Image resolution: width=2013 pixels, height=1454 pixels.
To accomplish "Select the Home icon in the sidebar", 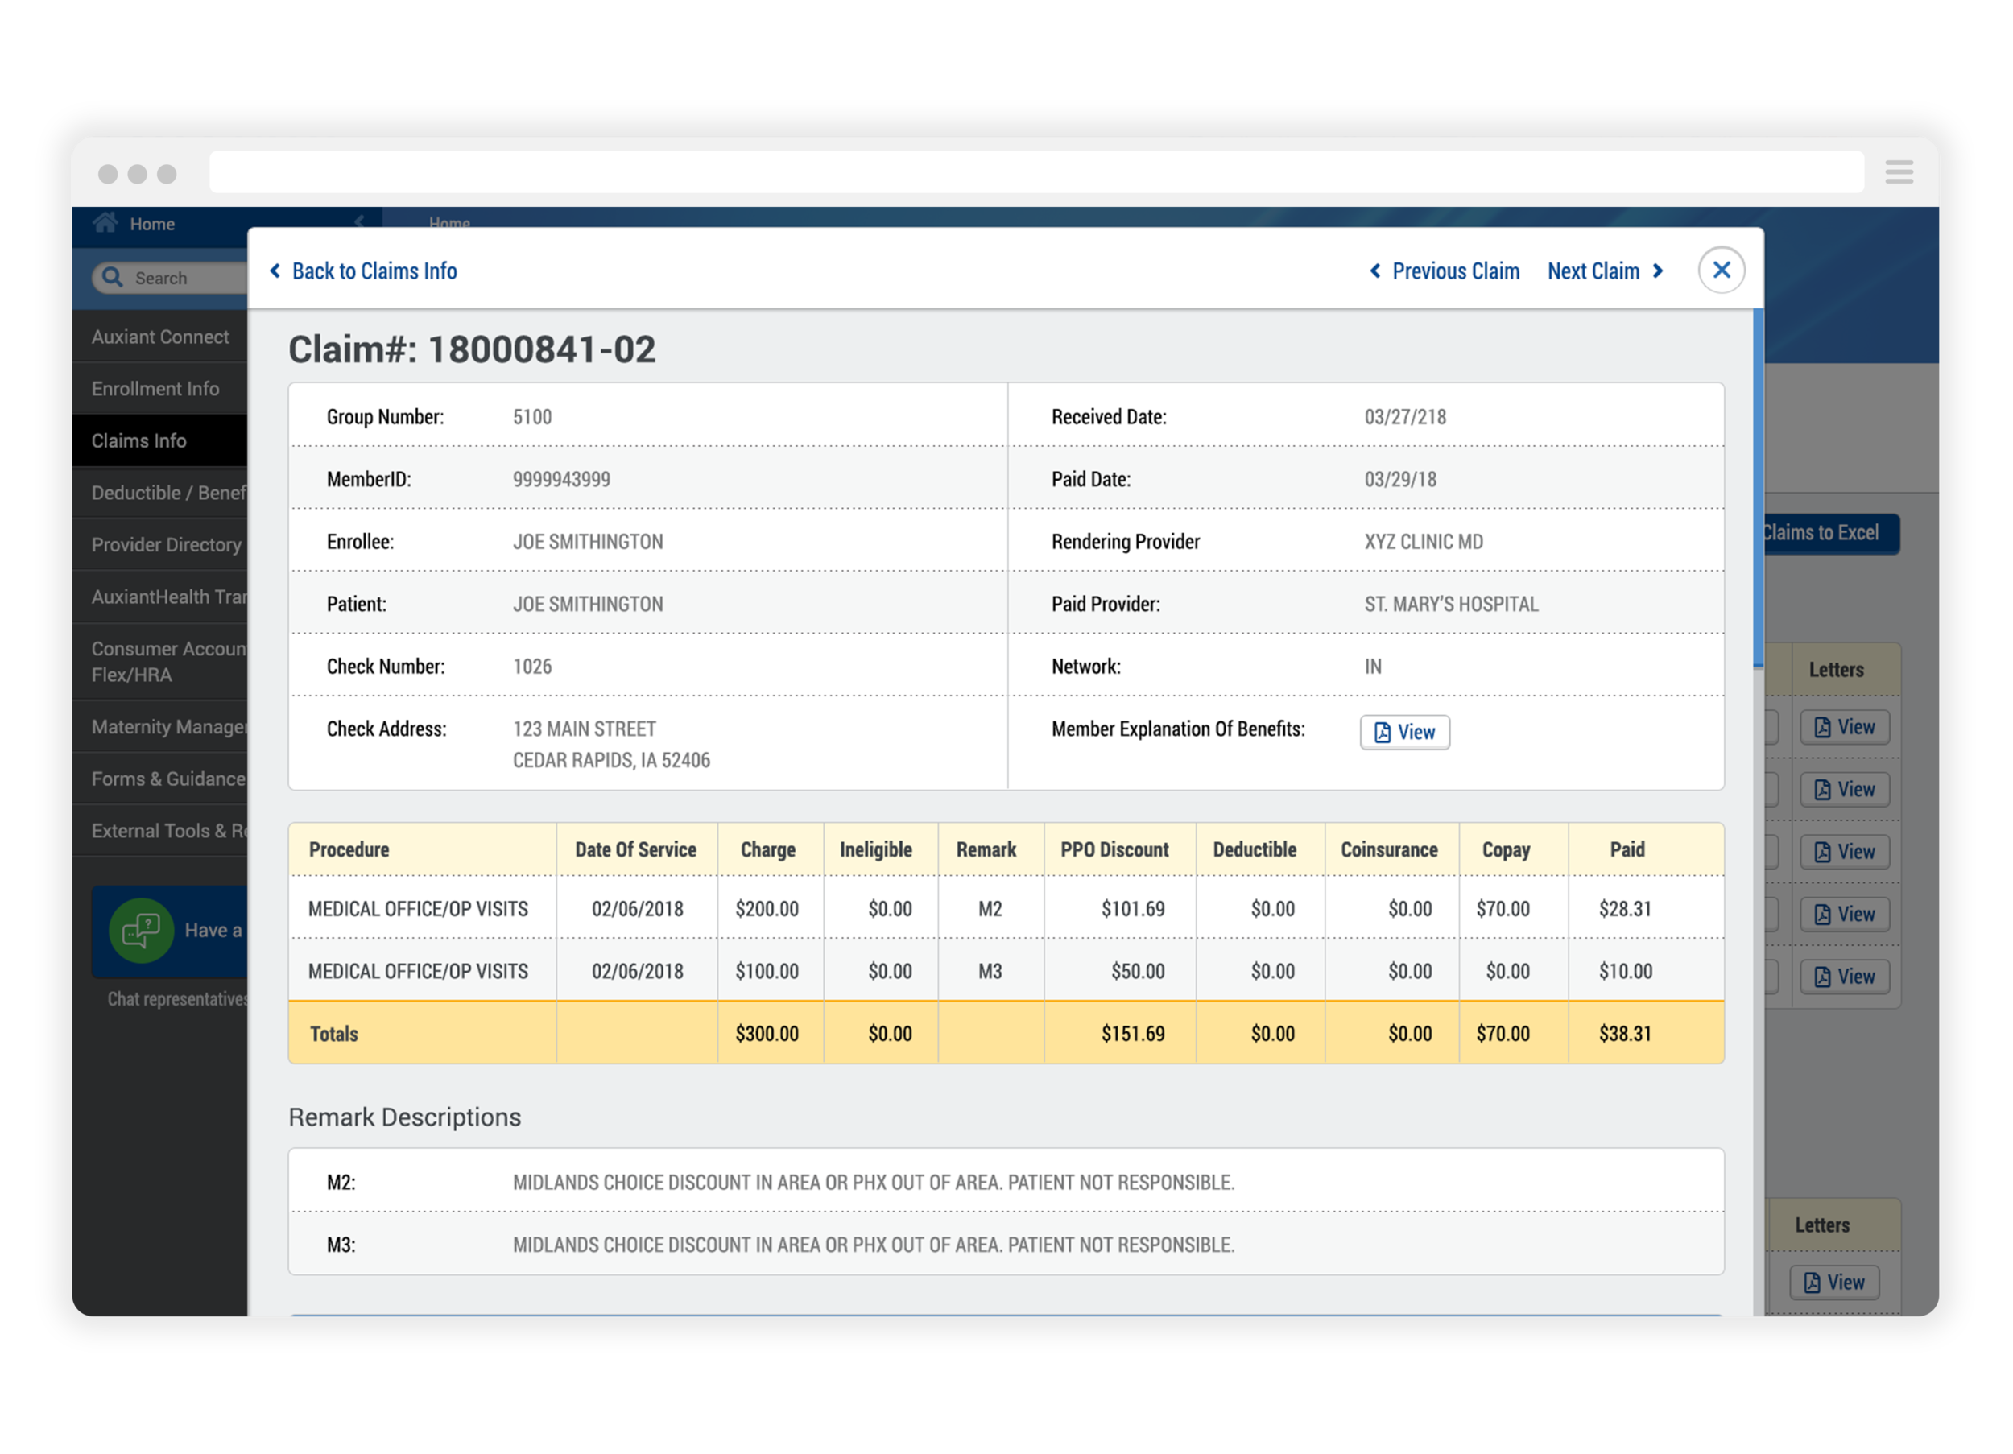I will pyautogui.click(x=105, y=224).
